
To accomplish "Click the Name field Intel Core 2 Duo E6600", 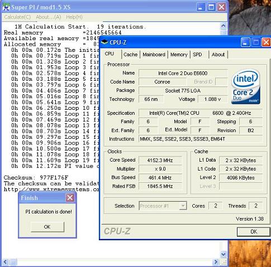I will point(183,73).
